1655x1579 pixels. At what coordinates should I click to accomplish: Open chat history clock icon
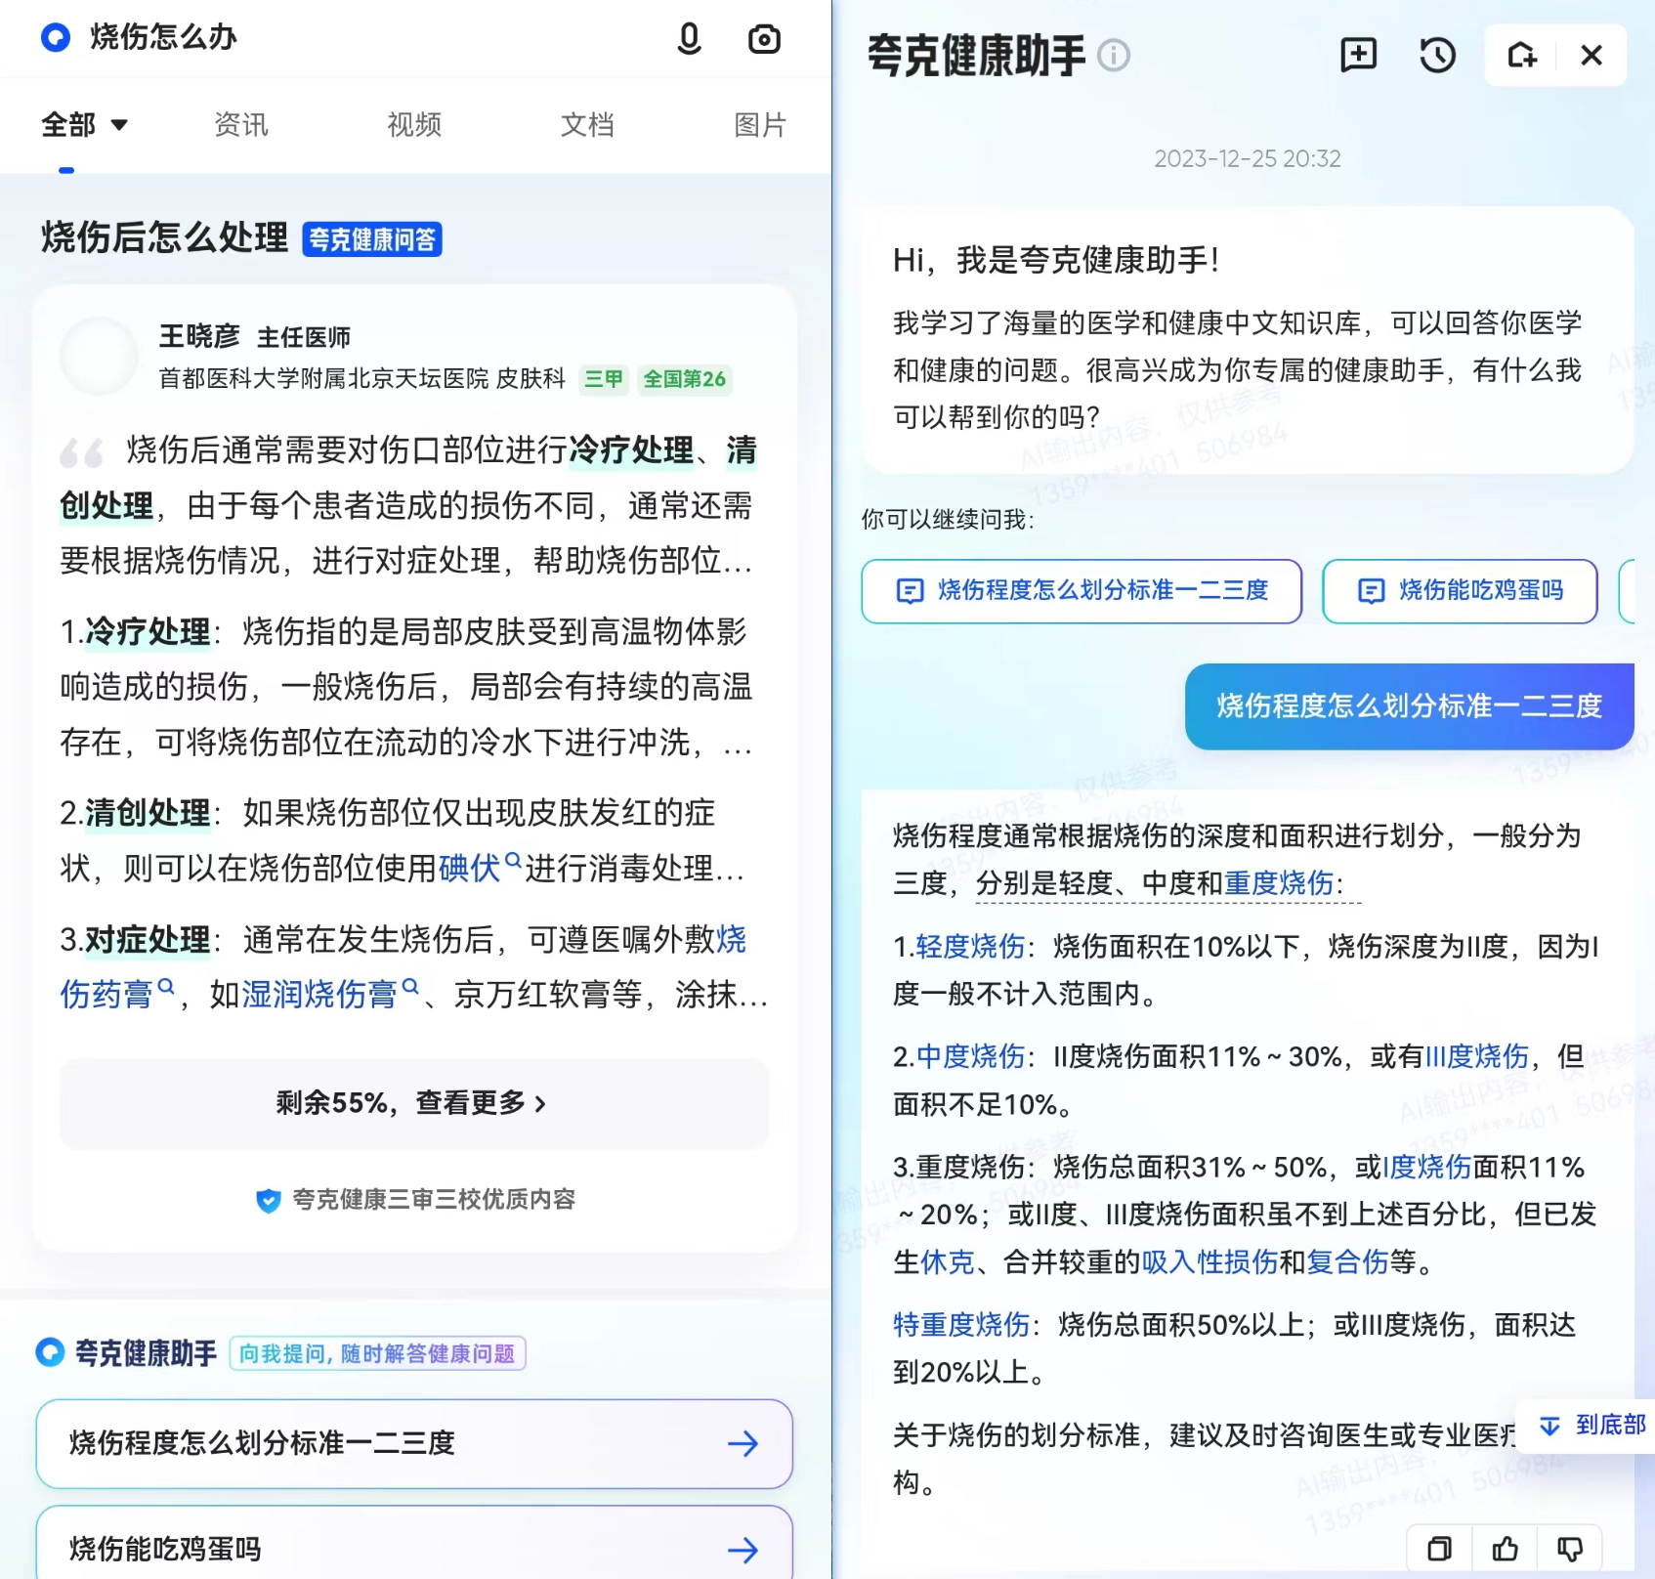1437,55
